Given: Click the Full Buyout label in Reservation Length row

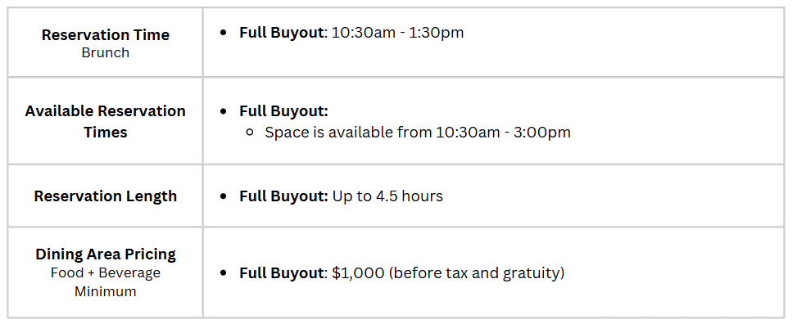Looking at the screenshot, I should coord(283,196).
